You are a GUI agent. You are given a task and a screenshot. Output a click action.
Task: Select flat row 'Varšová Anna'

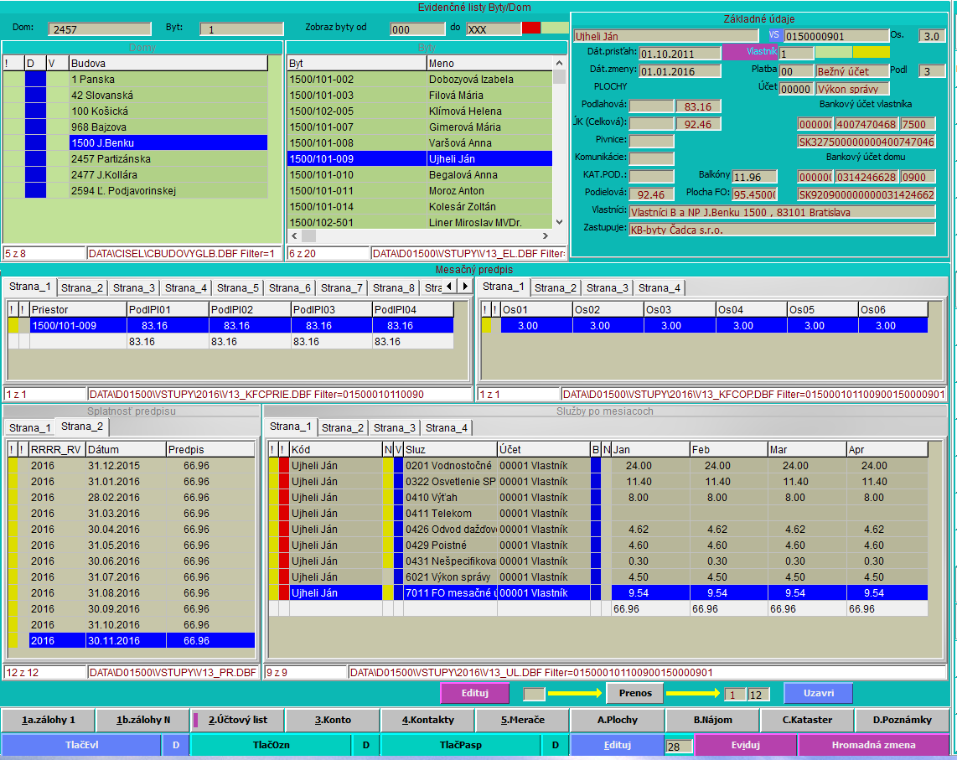point(419,142)
